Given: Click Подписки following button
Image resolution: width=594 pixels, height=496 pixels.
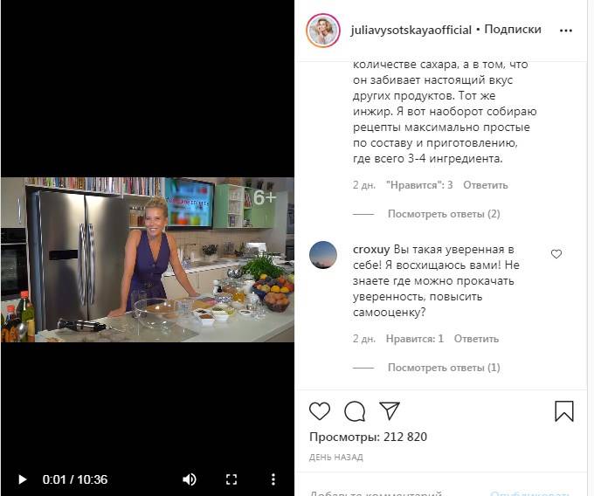Looking at the screenshot, I should (x=513, y=29).
